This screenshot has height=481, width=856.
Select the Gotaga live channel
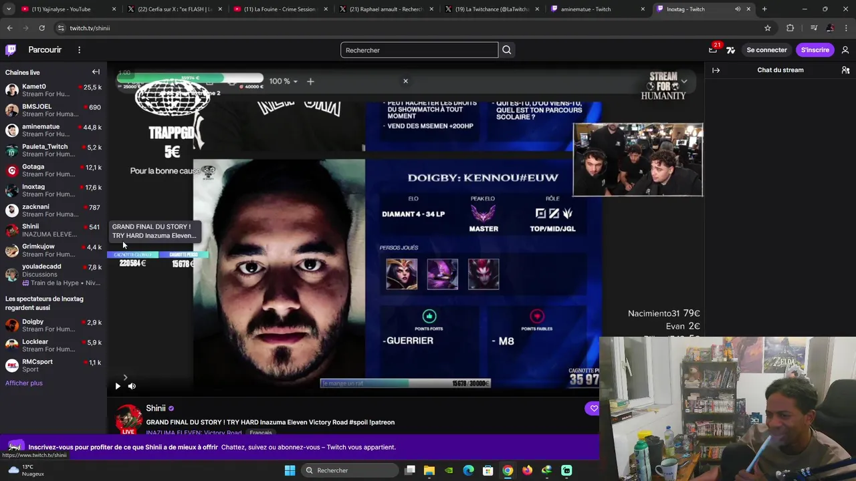point(53,170)
